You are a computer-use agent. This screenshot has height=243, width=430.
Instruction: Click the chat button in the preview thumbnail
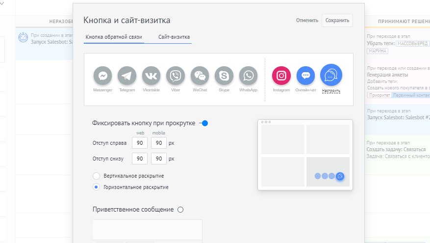pos(340,176)
